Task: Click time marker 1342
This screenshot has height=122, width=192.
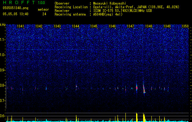Action: 39,26
